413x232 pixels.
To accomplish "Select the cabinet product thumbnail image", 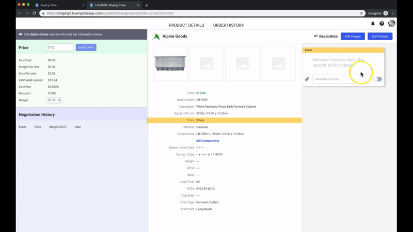I will coord(170,63).
